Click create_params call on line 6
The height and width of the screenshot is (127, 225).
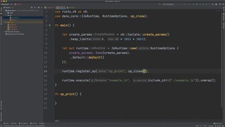pos(155,35)
